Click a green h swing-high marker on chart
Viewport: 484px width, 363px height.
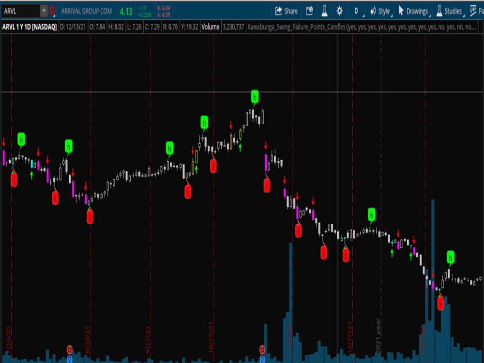tap(255, 96)
